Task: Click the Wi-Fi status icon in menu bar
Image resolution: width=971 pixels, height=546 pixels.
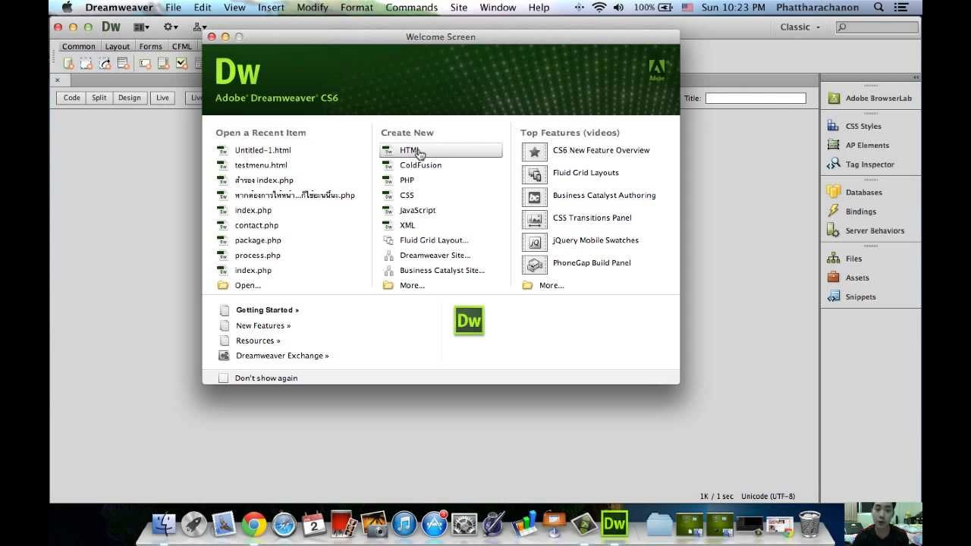Action: click(x=599, y=8)
